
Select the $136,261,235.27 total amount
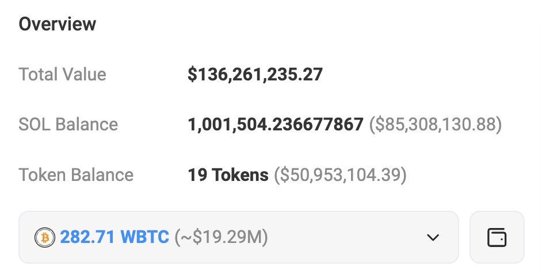(x=255, y=75)
